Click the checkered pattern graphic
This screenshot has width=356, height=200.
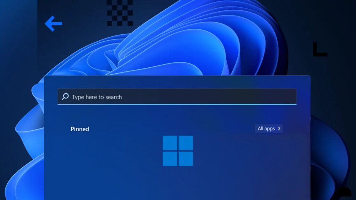120,13
